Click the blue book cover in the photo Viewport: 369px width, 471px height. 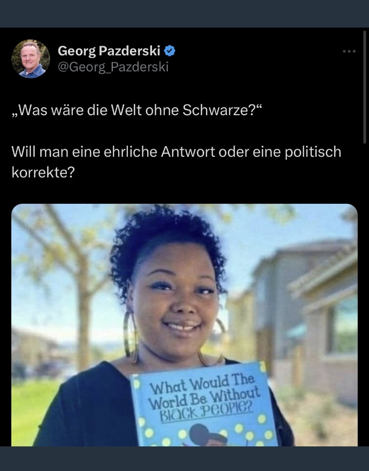coord(204,405)
